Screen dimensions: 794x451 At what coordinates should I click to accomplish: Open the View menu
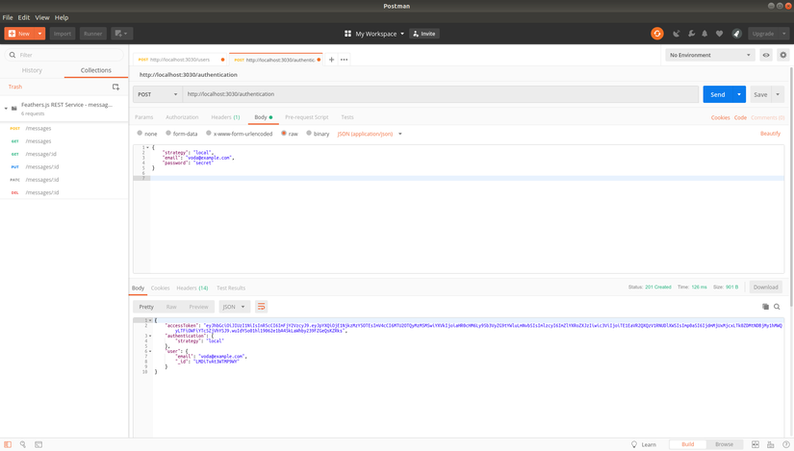tap(42, 17)
